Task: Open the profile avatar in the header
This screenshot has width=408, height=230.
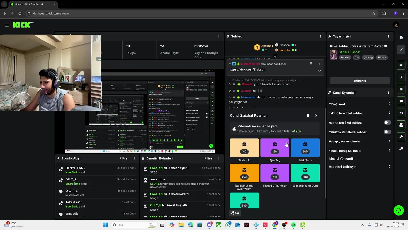Action: point(396,25)
